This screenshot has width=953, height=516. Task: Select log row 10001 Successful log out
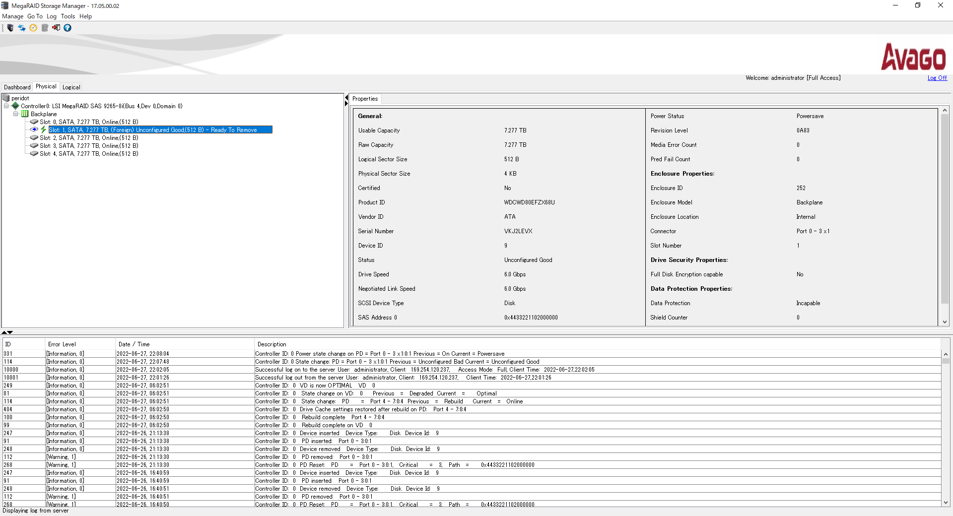click(472, 378)
